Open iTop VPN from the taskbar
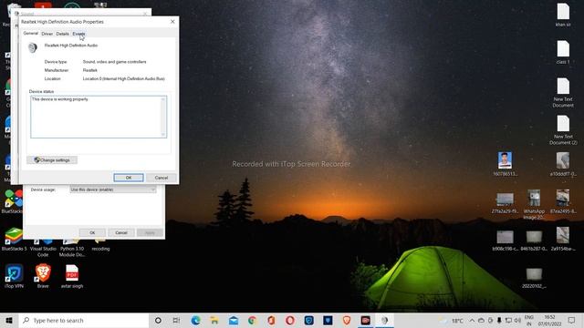The height and width of the screenshot is (328, 584). (x=309, y=320)
